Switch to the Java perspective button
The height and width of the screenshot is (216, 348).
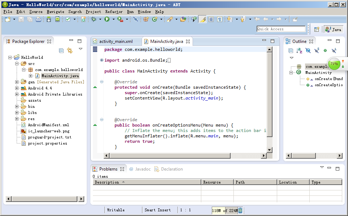(333, 30)
